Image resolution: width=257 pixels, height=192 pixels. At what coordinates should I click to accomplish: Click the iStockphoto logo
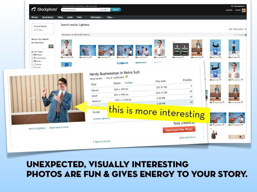pos(44,9)
